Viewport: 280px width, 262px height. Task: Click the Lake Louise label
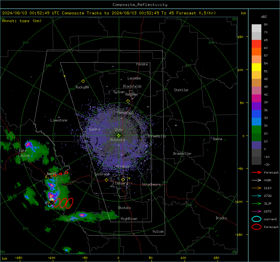tap(24, 153)
